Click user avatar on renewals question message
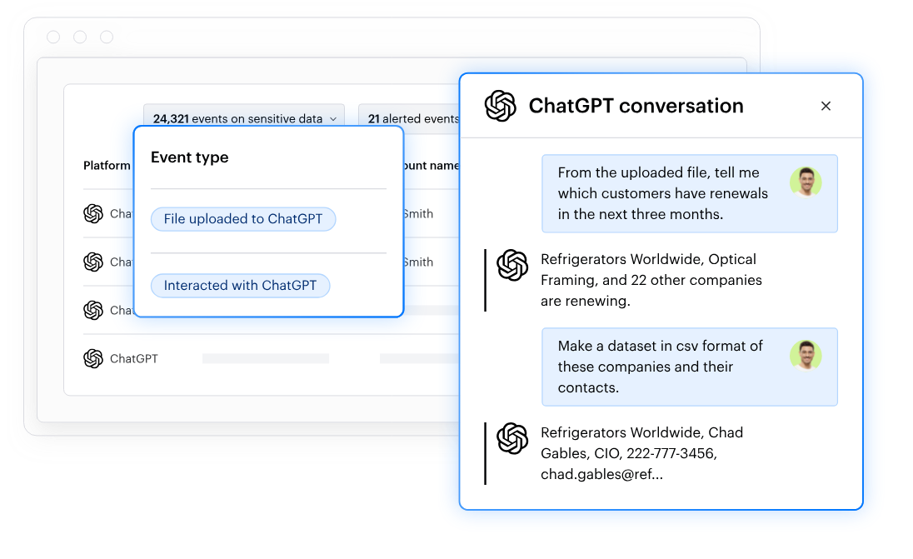The height and width of the screenshot is (559, 913). click(x=806, y=182)
